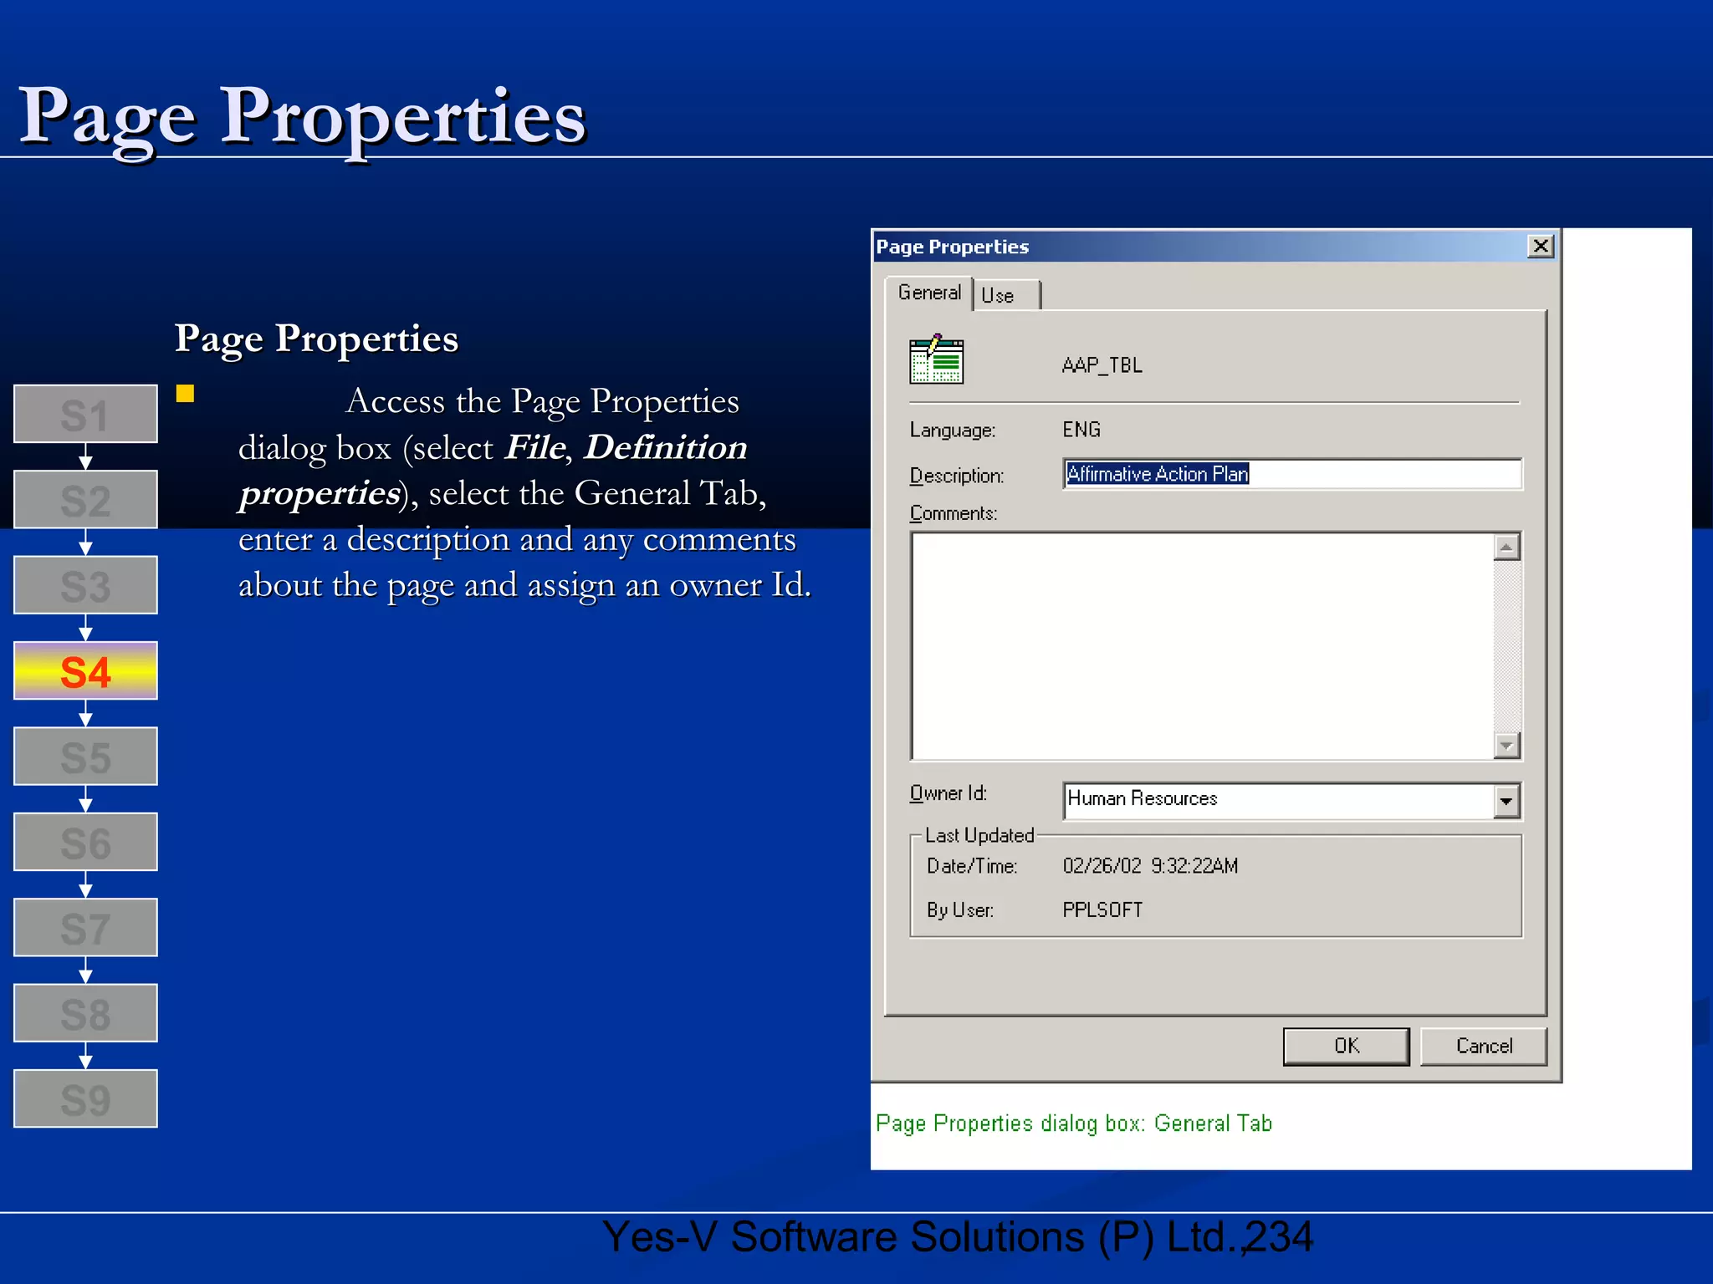The width and height of the screenshot is (1713, 1284).
Task: Click the Page Properties subheading above the bullet
Action: pos(316,339)
